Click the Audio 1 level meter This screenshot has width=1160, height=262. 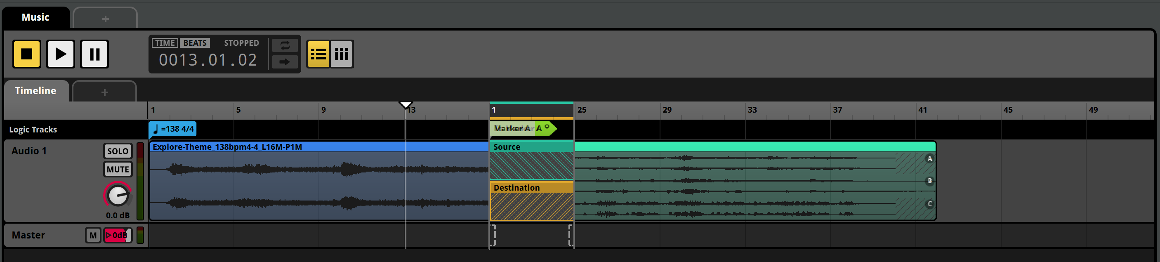[x=140, y=182]
